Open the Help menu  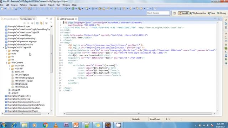[74, 5]
